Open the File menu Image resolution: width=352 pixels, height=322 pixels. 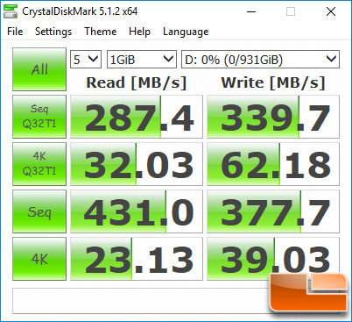[x=15, y=32]
